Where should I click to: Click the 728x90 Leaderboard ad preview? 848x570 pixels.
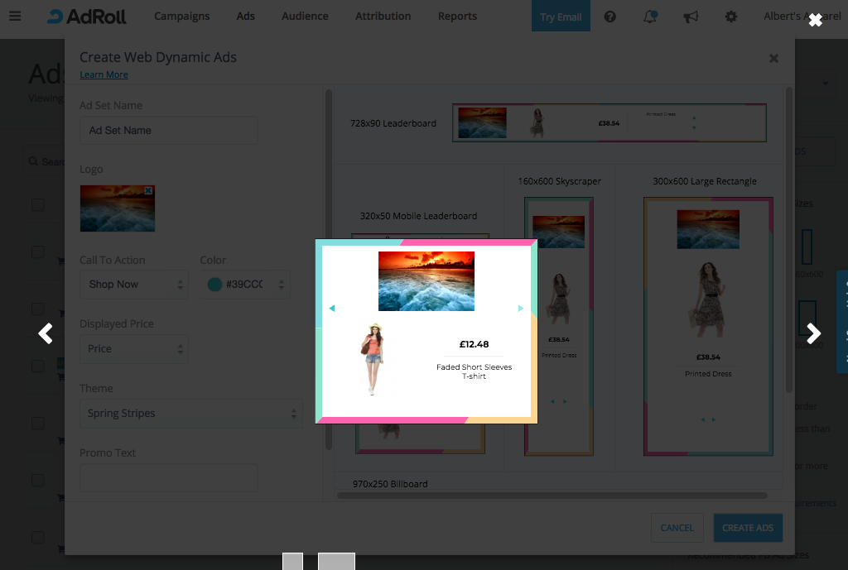tap(609, 123)
